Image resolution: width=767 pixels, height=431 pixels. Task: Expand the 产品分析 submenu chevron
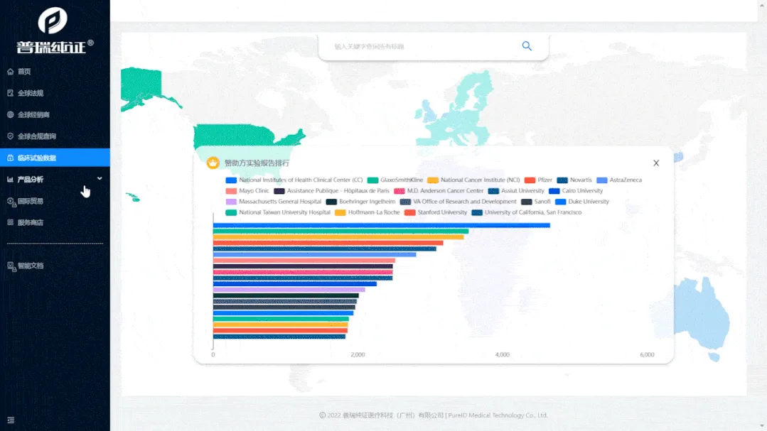pyautogui.click(x=100, y=179)
